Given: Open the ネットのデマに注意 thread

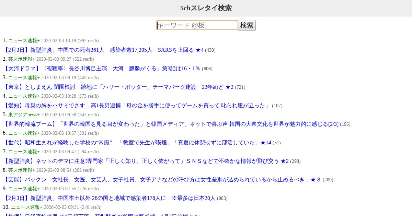Looking at the screenshot, I should 146,161.
